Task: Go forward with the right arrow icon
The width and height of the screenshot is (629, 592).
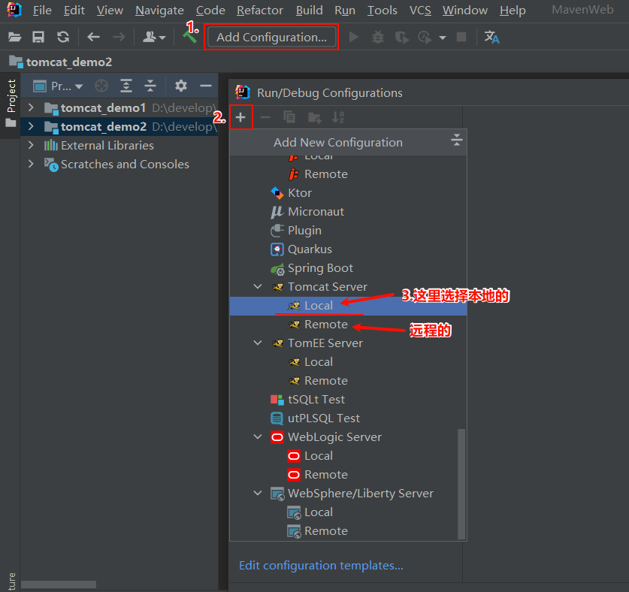Action: click(x=119, y=38)
